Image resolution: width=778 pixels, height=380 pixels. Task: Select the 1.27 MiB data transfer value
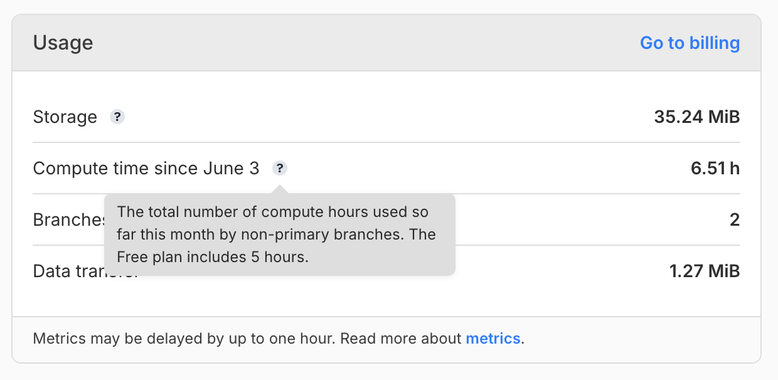[704, 272]
